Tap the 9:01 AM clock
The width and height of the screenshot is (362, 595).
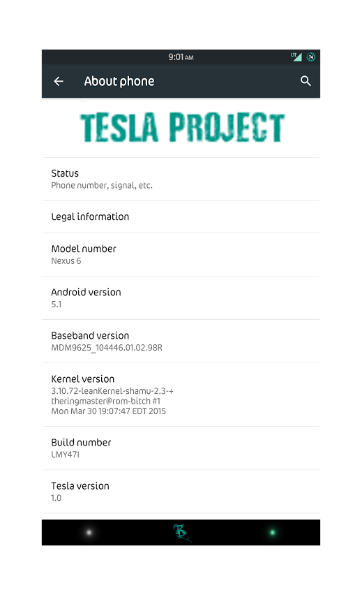(x=181, y=57)
